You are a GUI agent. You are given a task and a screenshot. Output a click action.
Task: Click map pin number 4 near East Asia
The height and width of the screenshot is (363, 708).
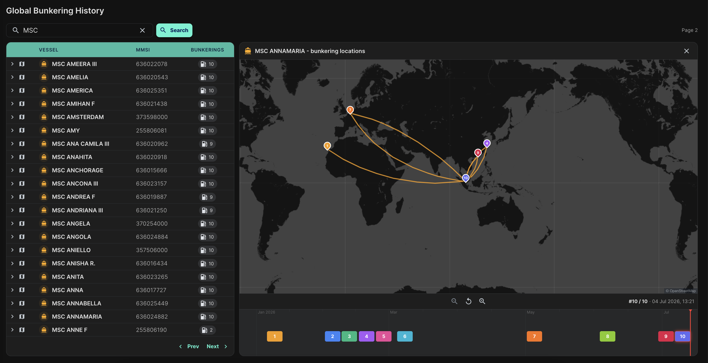coord(487,143)
